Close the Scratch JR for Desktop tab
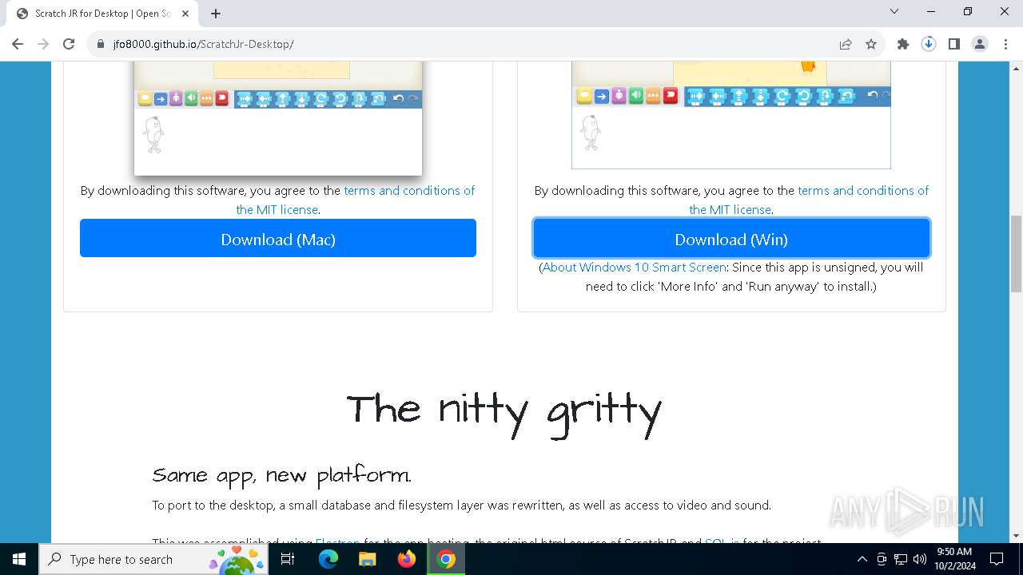The image size is (1023, 575). [185, 14]
